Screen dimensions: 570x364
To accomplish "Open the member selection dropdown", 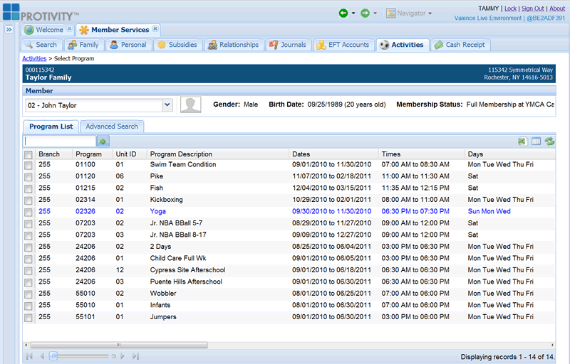I will (167, 105).
